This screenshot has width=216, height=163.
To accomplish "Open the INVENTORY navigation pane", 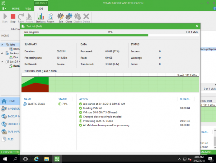I will coord(10,109).
